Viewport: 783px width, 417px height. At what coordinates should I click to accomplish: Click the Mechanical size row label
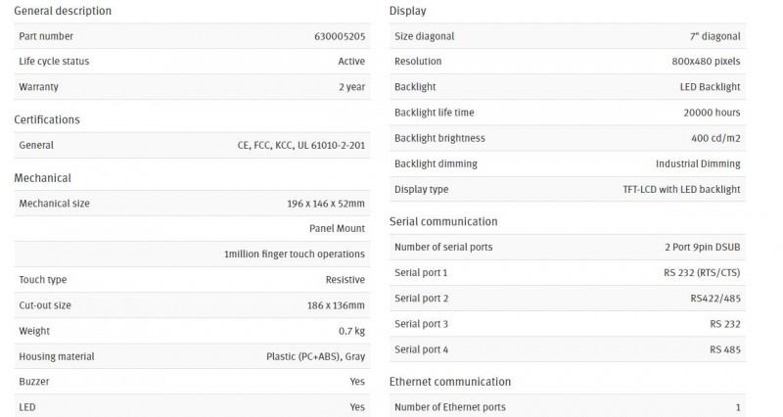tap(55, 204)
